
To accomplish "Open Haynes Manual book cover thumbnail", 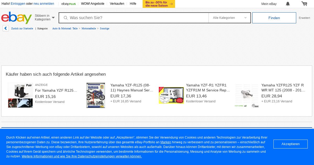I will click(96, 95).
